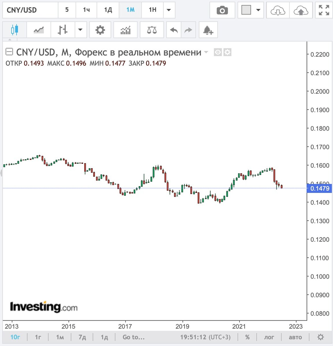The image size is (333, 346).
Task: Select the 5 minute interval
Action: [x=67, y=10]
